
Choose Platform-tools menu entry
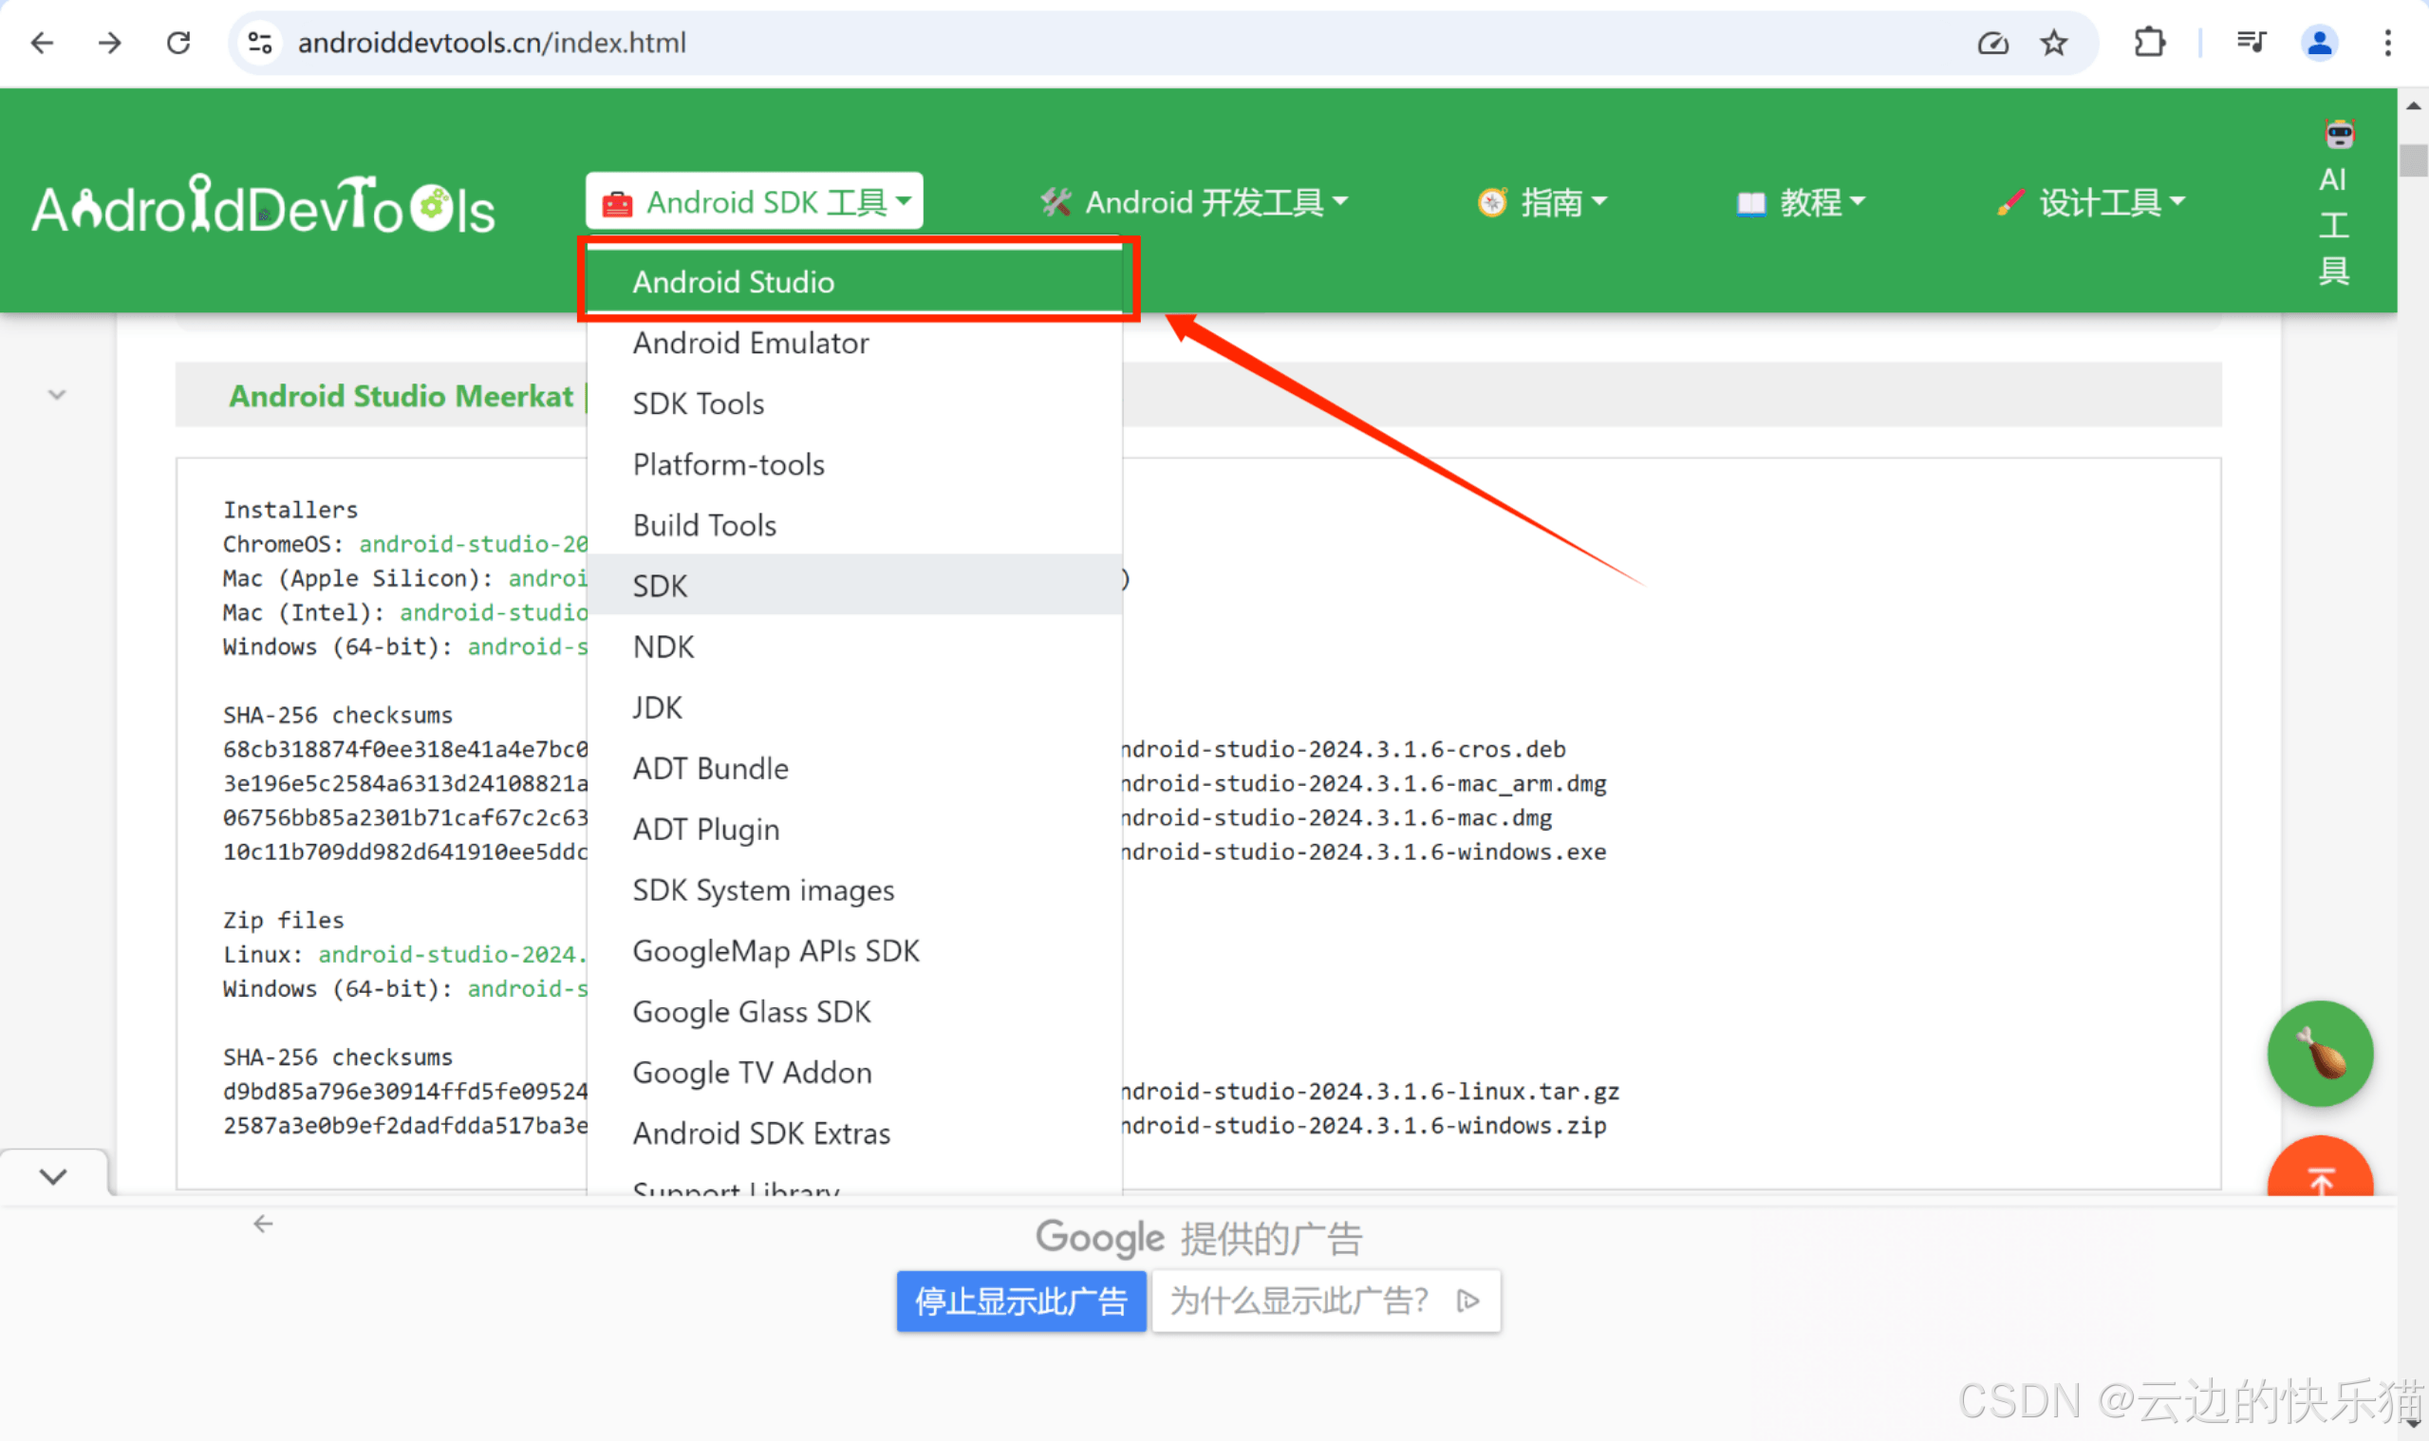tap(854, 464)
